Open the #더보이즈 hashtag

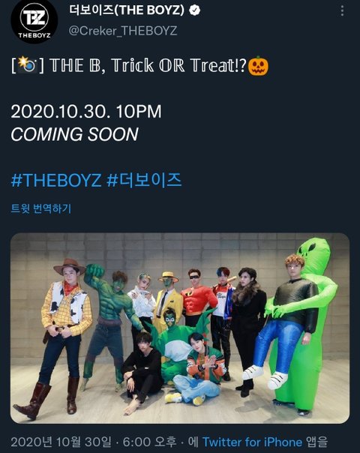pyautogui.click(x=144, y=180)
